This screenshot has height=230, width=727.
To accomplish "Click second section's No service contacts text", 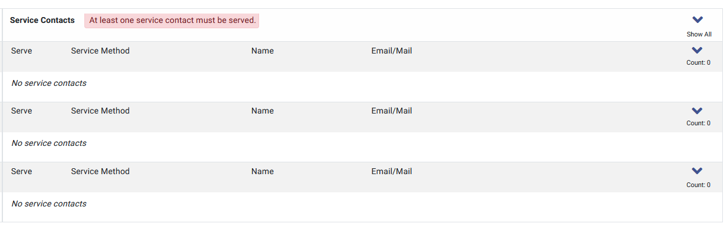I will (49, 143).
